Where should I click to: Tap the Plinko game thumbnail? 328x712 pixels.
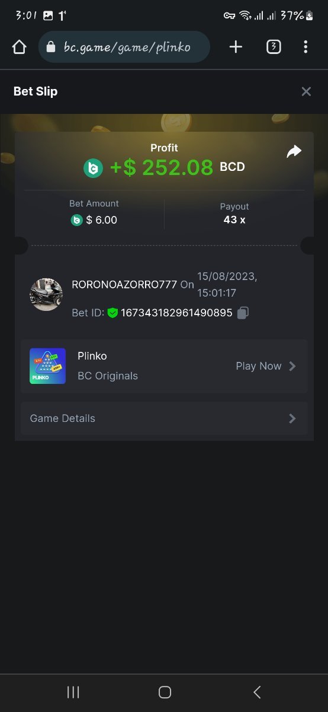coord(47,366)
